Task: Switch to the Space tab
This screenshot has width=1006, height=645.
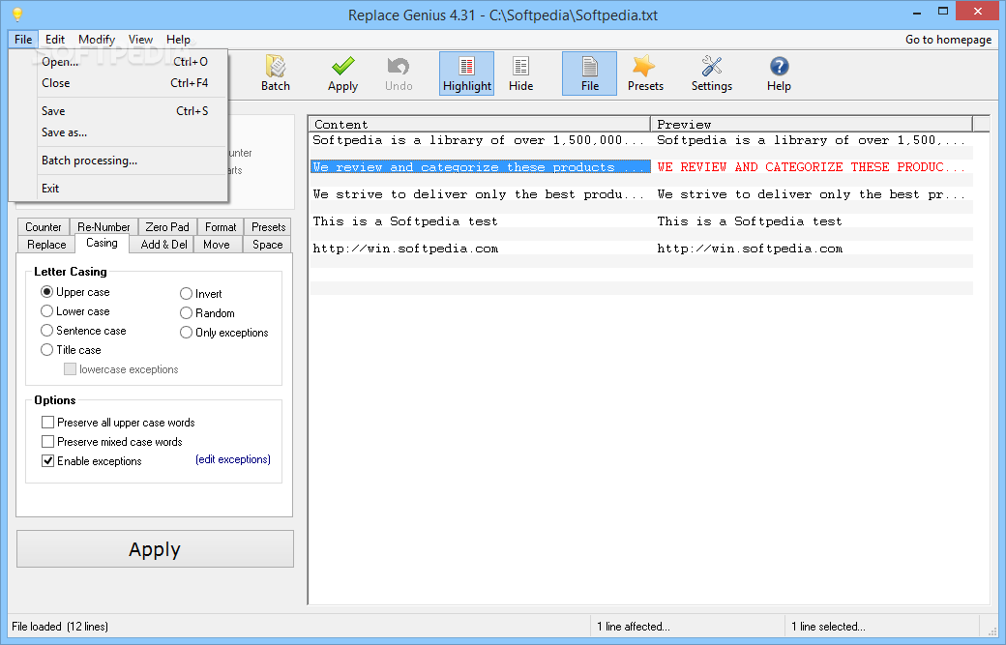Action: point(268,245)
